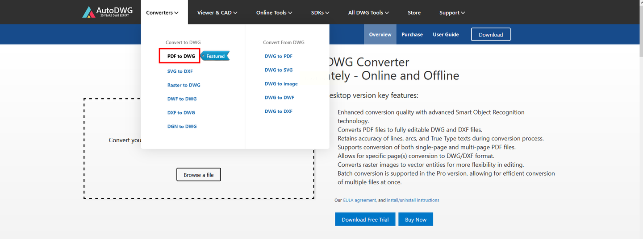The width and height of the screenshot is (643, 239).
Task: Switch to the Overview tab
Action: [x=380, y=34]
